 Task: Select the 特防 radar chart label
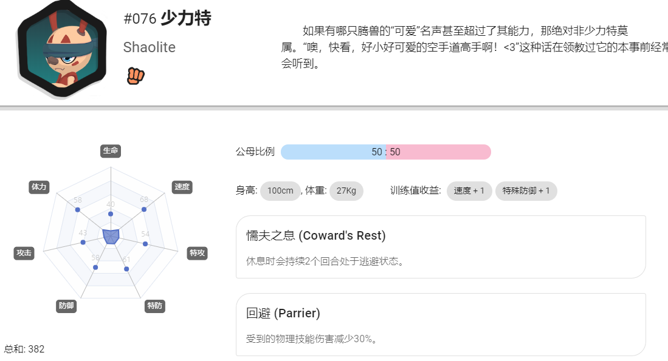[x=154, y=306]
